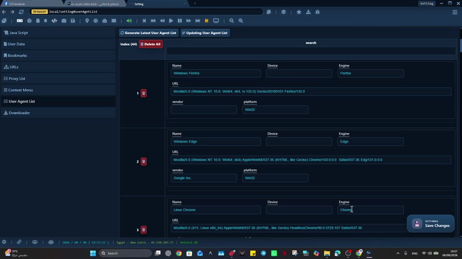
Task: Click Save Changes settings button
Action: (x=431, y=224)
